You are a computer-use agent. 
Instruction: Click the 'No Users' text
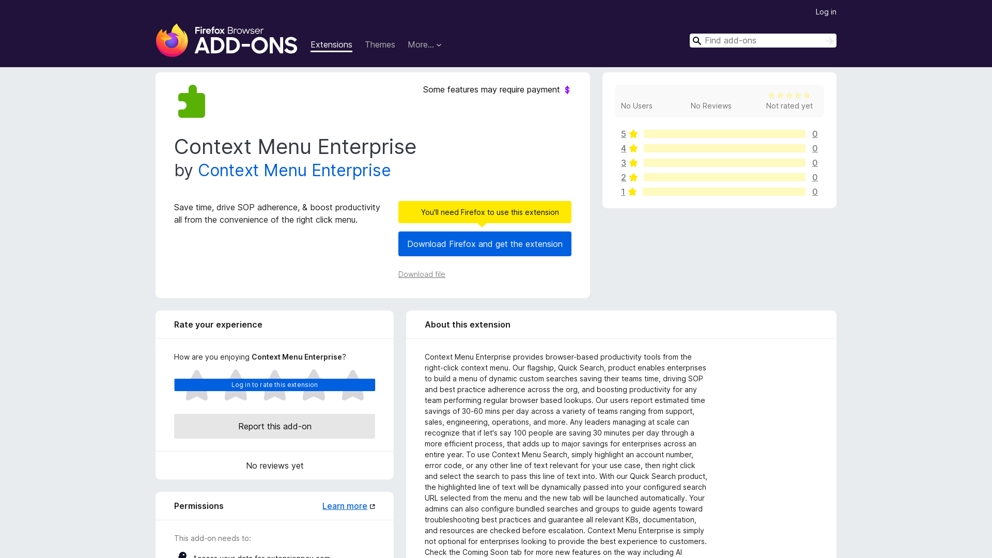[637, 106]
